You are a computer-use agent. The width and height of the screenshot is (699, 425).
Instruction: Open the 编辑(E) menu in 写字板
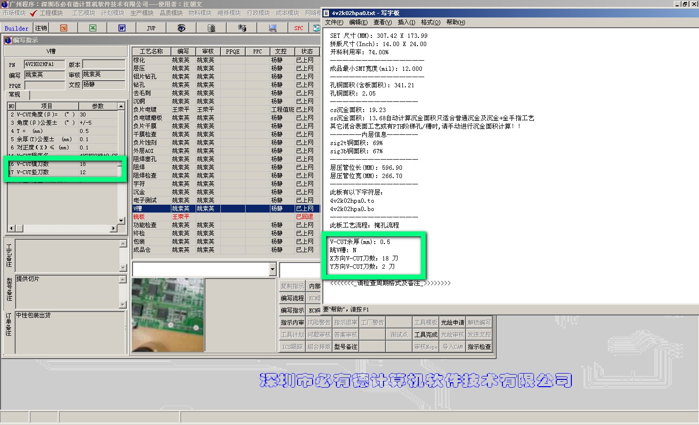point(358,22)
